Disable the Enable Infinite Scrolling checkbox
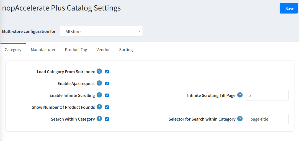The width and height of the screenshot is (299, 141). (x=107, y=95)
